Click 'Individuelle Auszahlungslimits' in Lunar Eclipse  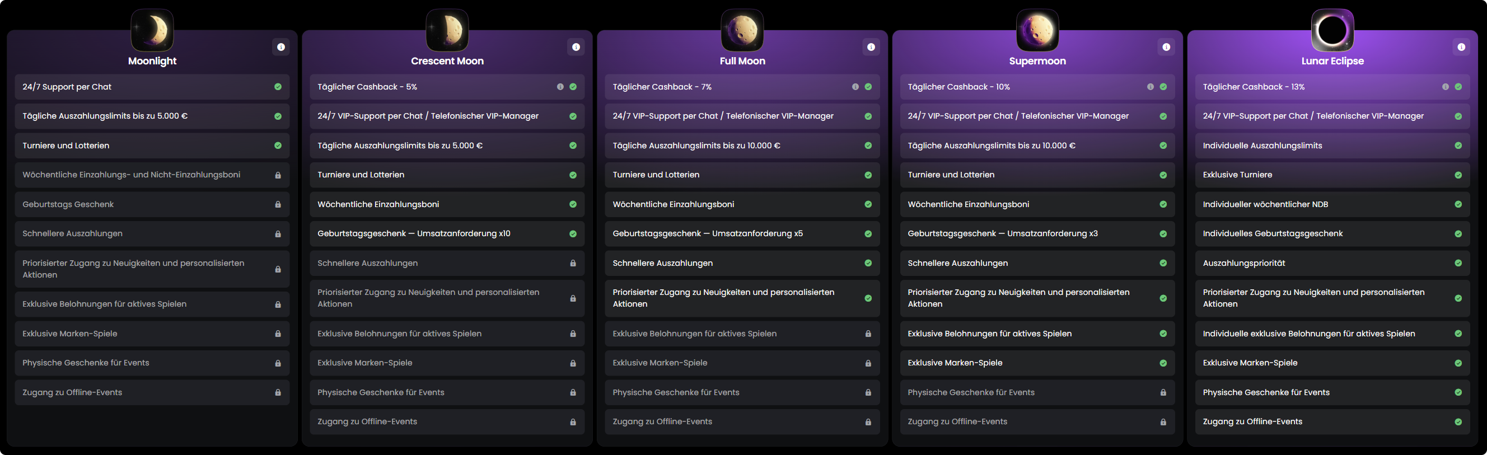(1262, 146)
